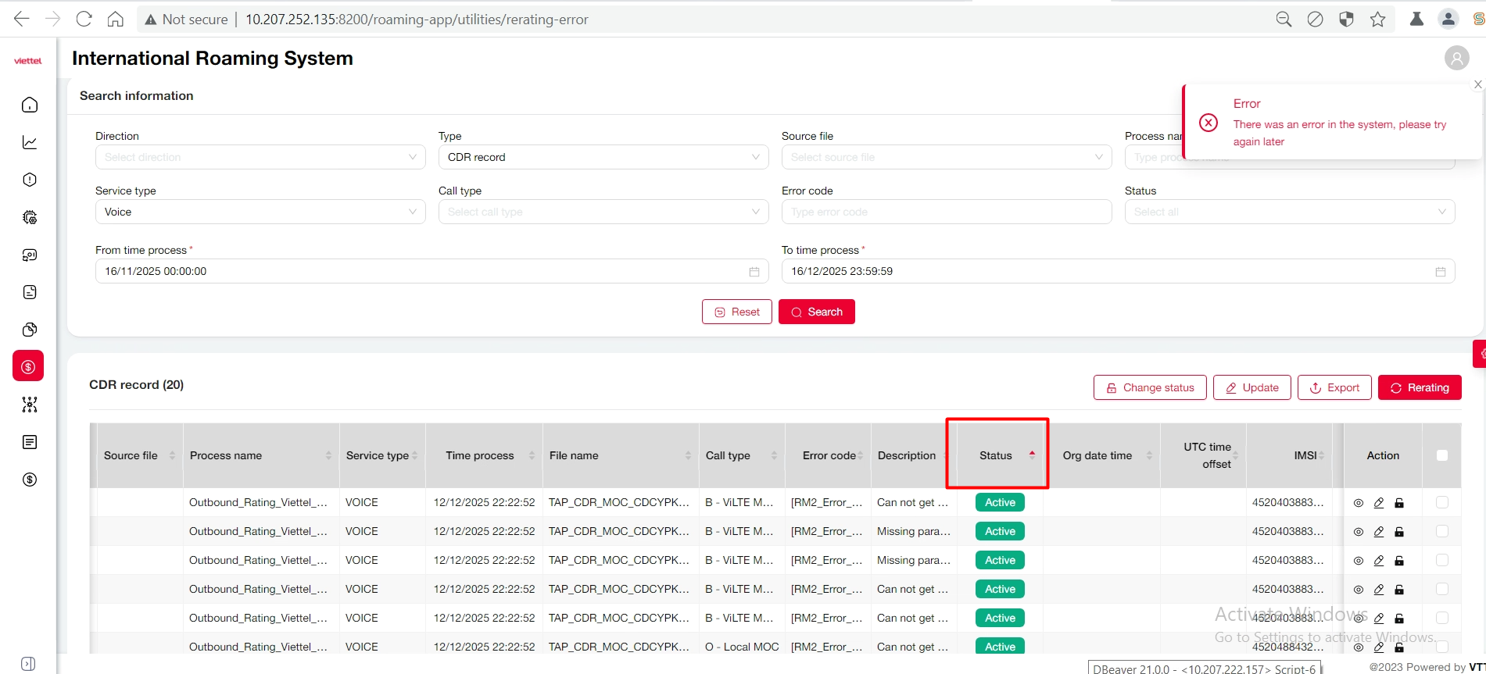
Task: Expand the Service type Voice dropdown
Action: pos(260,212)
